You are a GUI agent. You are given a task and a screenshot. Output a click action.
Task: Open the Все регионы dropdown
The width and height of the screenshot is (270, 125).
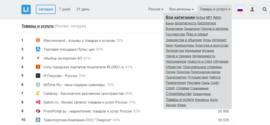tap(181, 9)
